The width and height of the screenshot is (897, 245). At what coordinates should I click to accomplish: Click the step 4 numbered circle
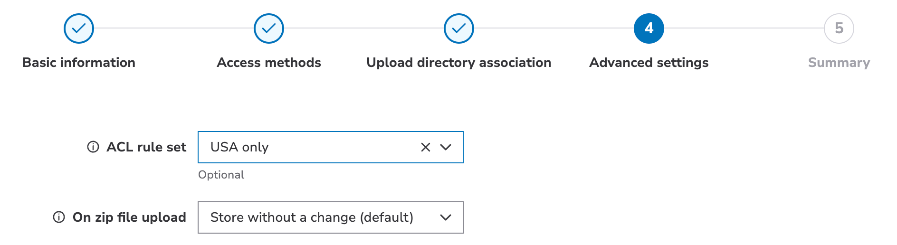pyautogui.click(x=649, y=28)
